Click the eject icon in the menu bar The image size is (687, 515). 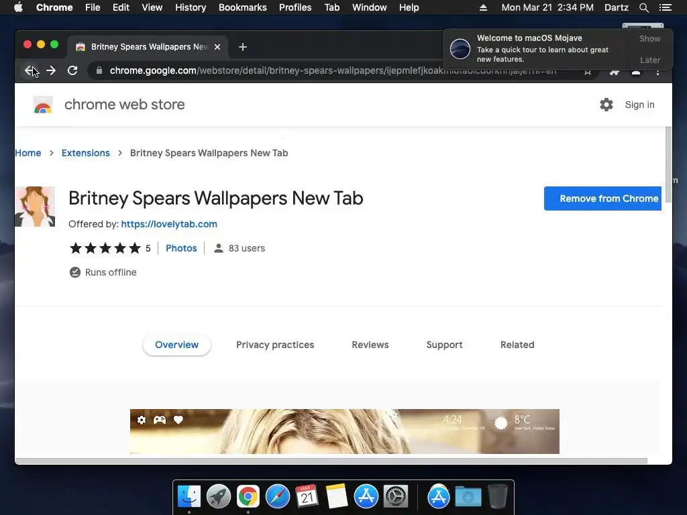click(483, 7)
